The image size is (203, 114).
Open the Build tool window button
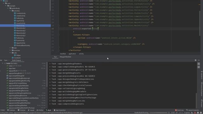49,110
